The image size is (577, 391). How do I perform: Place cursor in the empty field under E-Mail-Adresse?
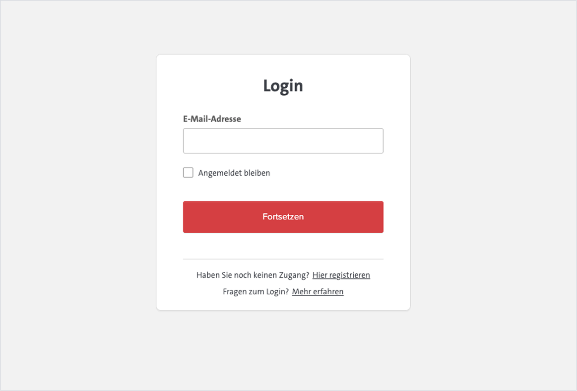[283, 141]
